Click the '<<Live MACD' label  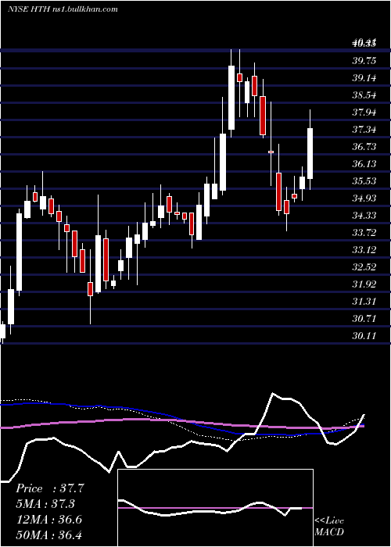329,527
